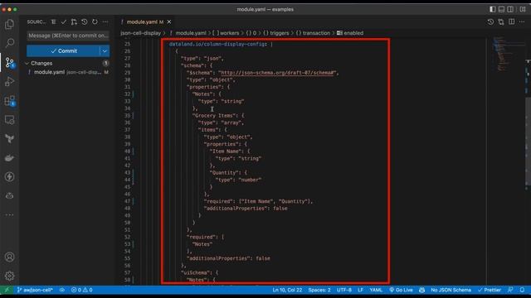
Task: Click the dataland.io/column-display-config key
Action: tap(217, 44)
